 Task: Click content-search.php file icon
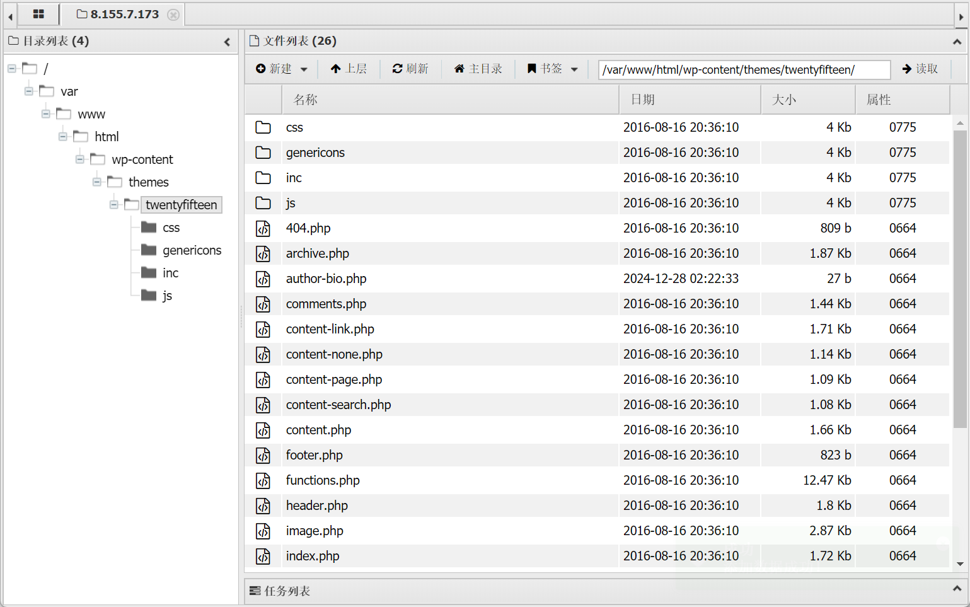coord(263,405)
